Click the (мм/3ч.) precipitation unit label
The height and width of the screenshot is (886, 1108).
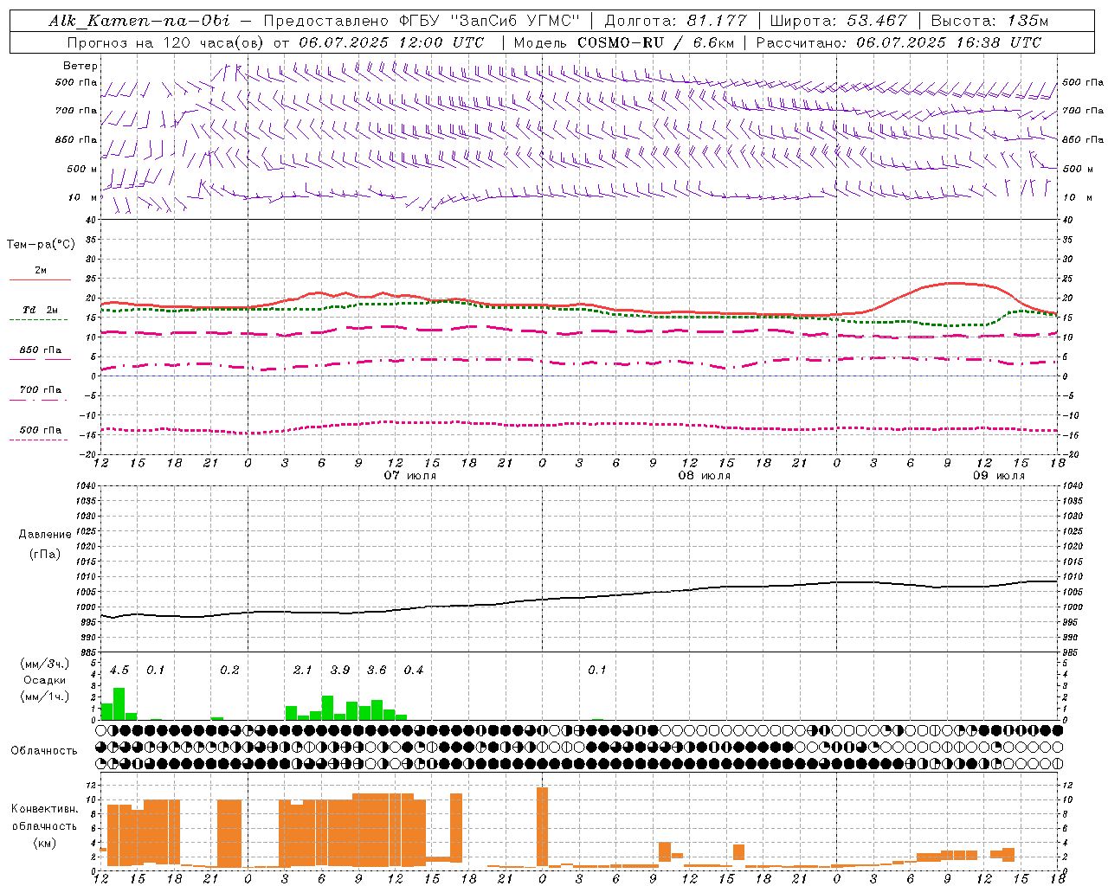[x=45, y=664]
